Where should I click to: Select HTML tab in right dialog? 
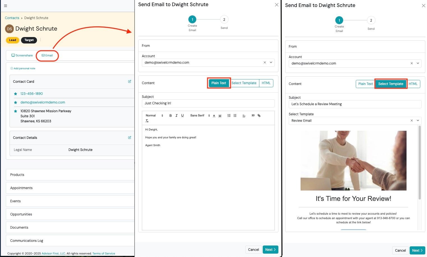(413, 84)
